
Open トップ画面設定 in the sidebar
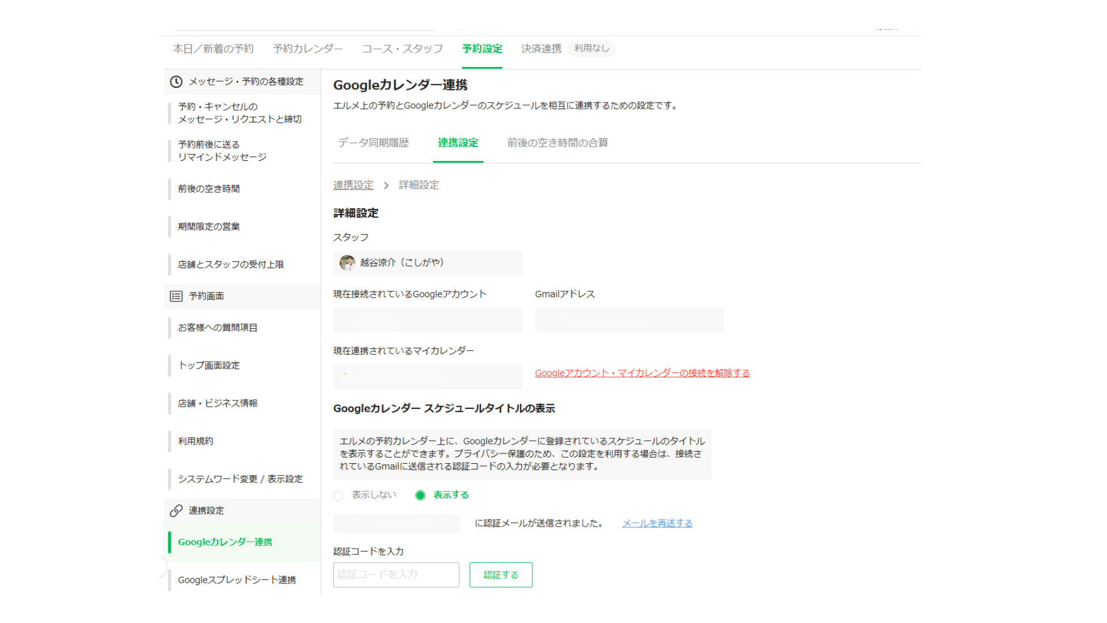point(209,366)
